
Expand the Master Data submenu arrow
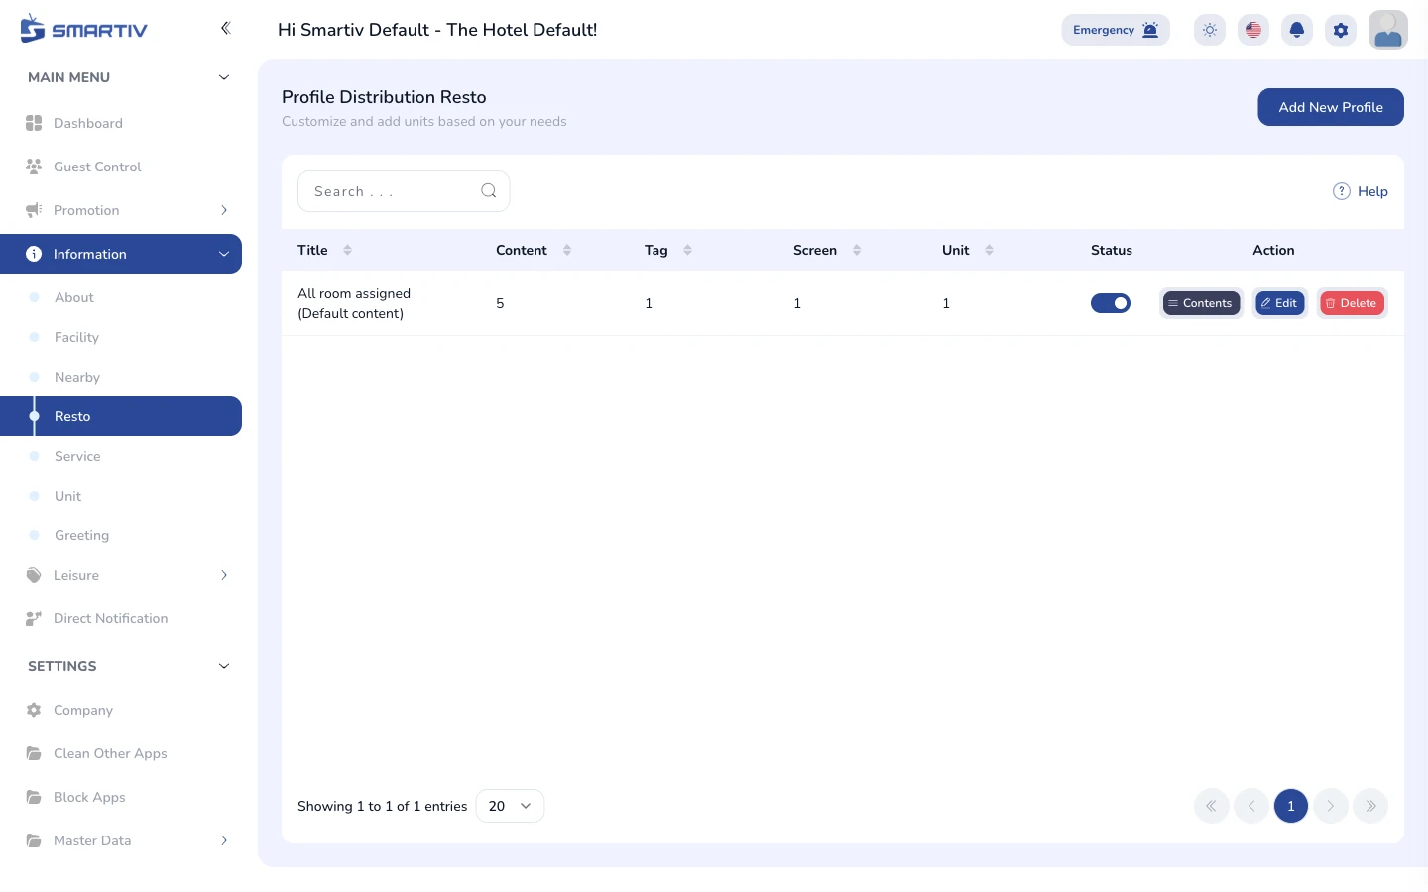224,840
